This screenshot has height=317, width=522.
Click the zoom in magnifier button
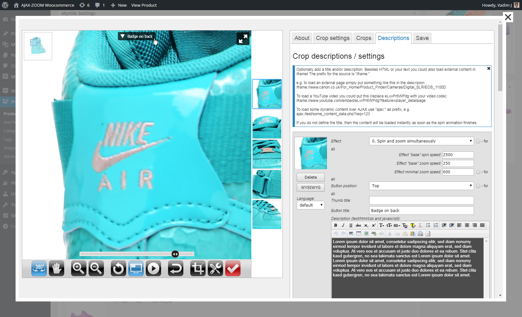tap(79, 268)
